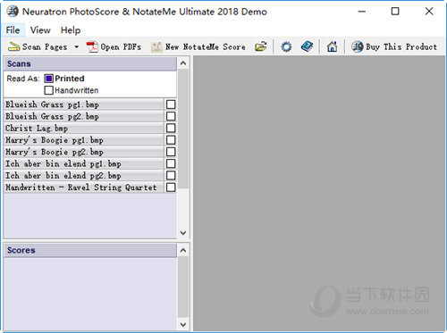
Task: Select Blueish Grass pg1.bmp scan
Action: 84,104
